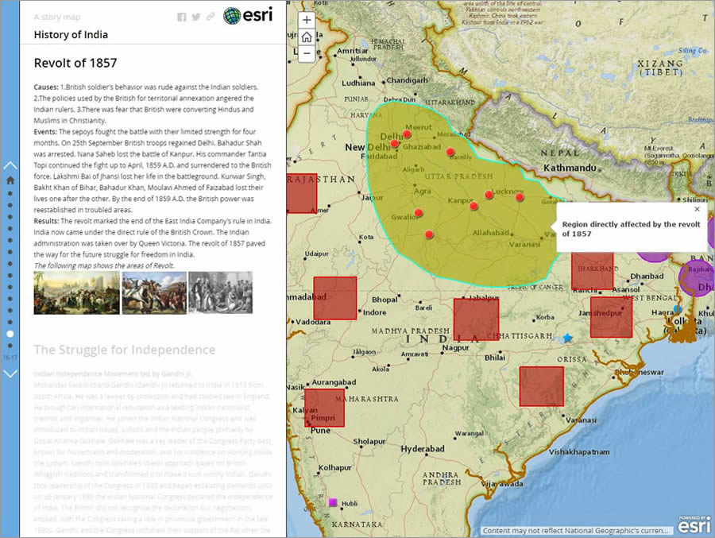The width and height of the screenshot is (715, 538).
Task: Click the red marker at Gwalior
Action: [419, 212]
